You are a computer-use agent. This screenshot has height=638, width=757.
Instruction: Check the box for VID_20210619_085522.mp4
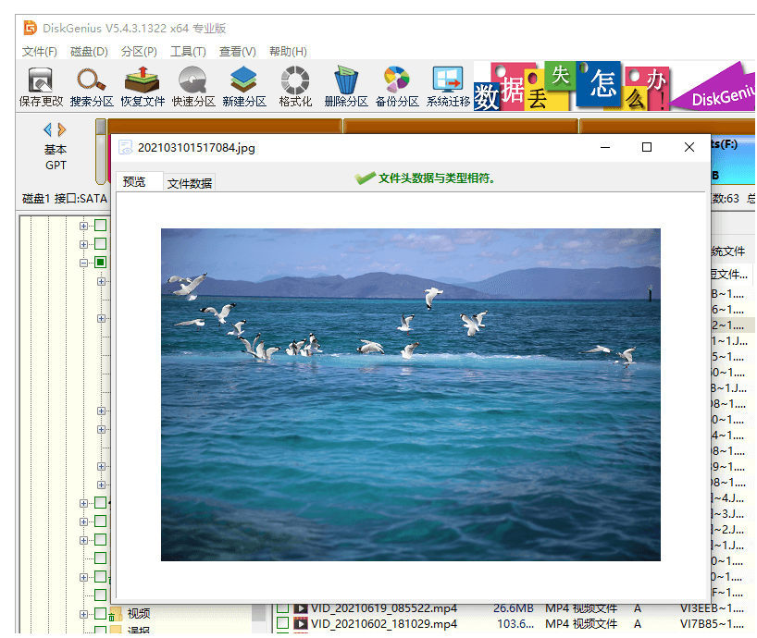click(283, 608)
